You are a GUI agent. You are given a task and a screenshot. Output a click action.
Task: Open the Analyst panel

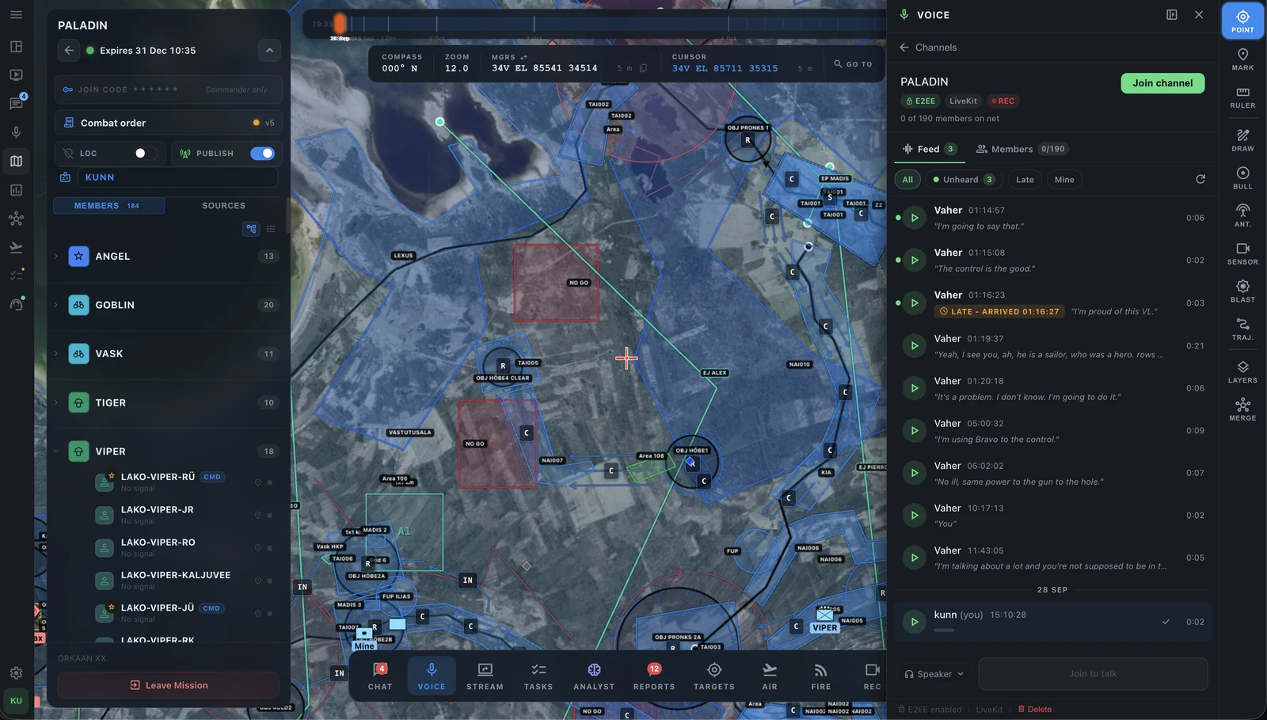[594, 676]
